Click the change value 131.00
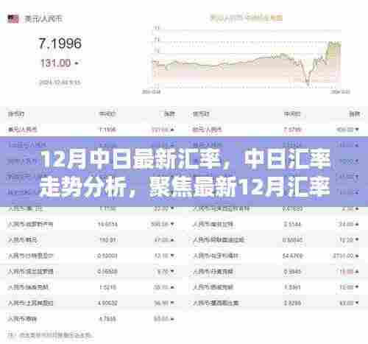 coord(56,63)
